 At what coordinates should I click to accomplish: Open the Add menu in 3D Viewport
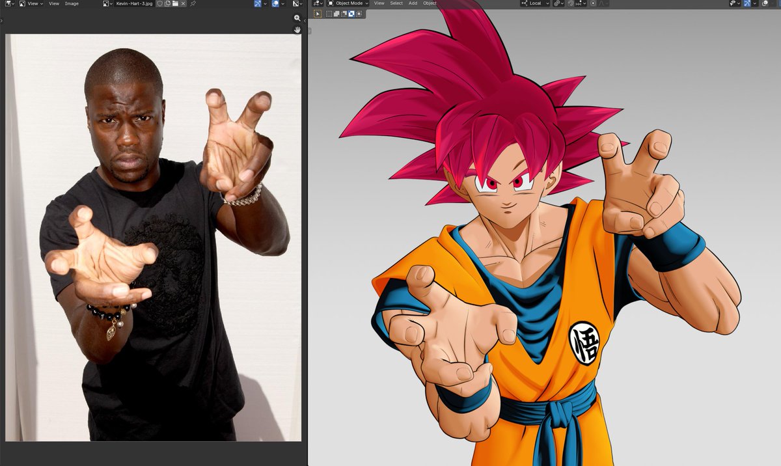tap(413, 3)
